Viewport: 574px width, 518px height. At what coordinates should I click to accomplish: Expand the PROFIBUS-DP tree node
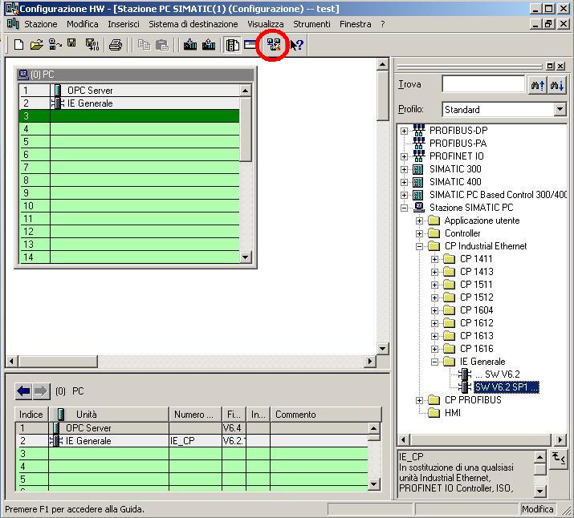[x=404, y=131]
